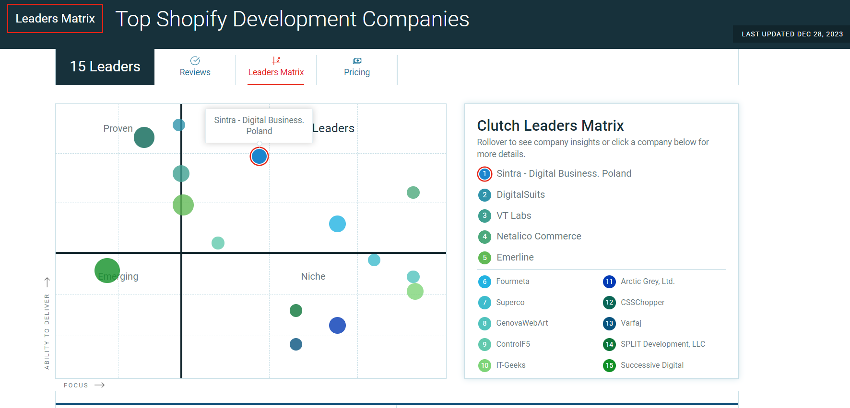Open the GenovaWebArt company link

pos(522,323)
